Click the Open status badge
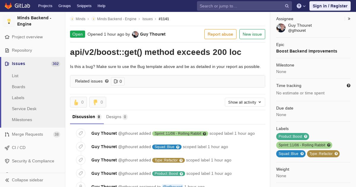 click(77, 34)
